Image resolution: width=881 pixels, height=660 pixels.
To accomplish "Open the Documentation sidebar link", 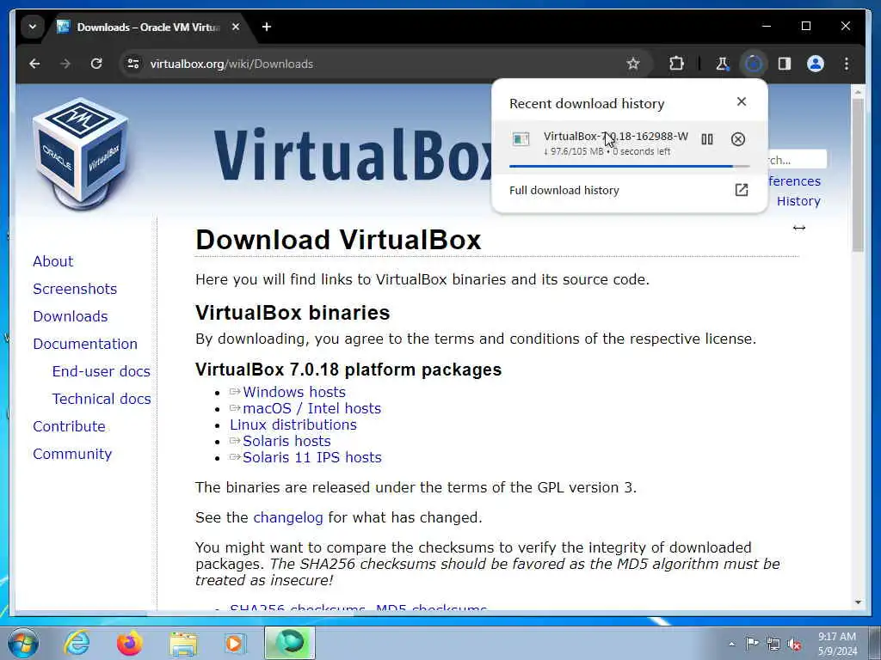I will pos(85,344).
